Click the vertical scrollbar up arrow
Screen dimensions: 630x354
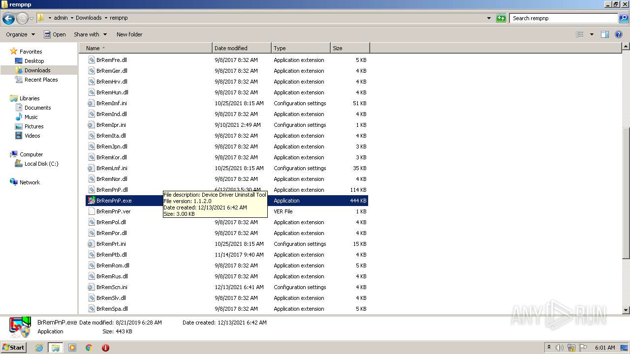tap(626, 47)
